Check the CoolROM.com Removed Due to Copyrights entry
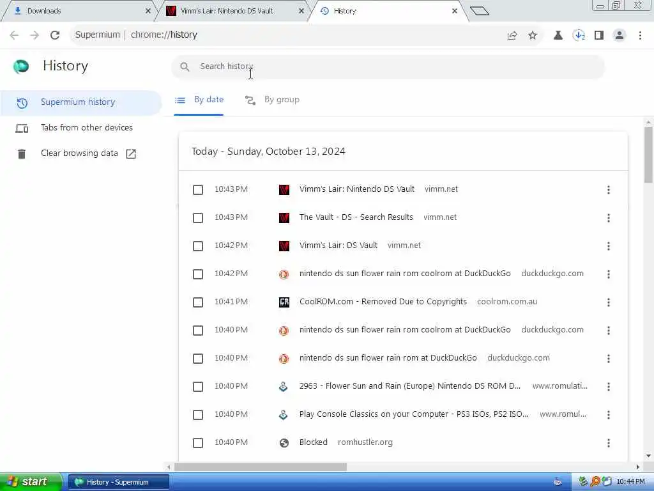 coord(198,302)
